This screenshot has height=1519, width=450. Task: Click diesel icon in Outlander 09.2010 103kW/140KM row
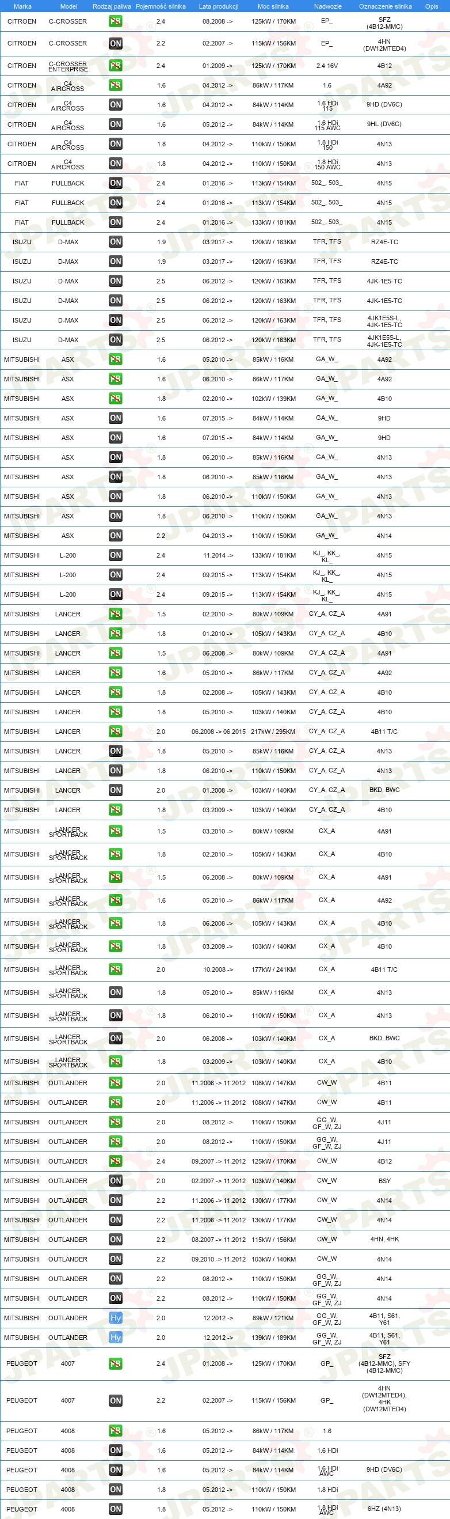coord(116,1259)
